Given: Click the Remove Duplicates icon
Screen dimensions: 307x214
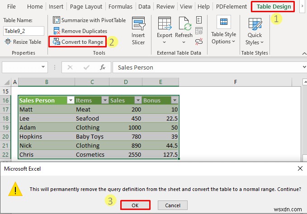Looking at the screenshot, I should (57, 31).
